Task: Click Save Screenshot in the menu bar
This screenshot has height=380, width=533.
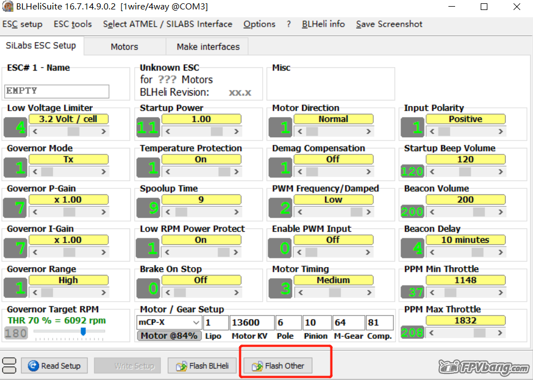Action: tap(389, 24)
